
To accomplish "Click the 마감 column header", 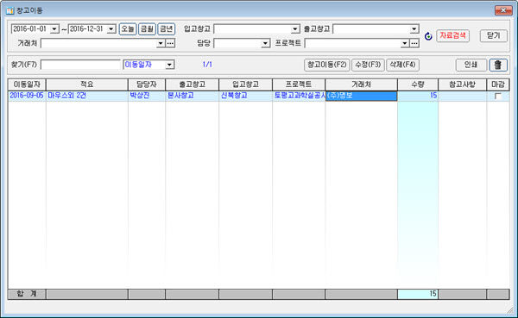I will 498,84.
